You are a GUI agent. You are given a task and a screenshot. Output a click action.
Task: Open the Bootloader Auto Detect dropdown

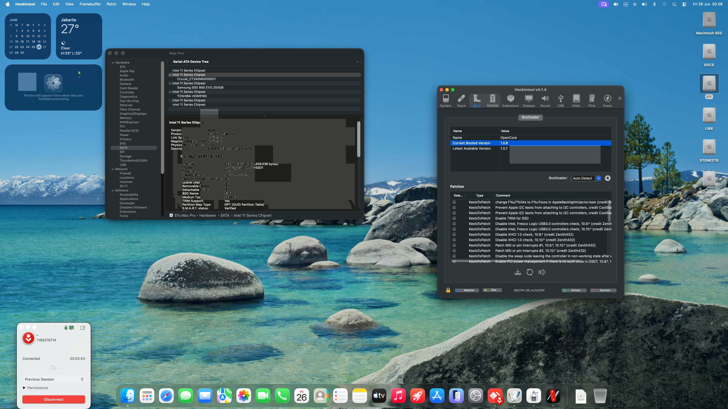coord(586,178)
